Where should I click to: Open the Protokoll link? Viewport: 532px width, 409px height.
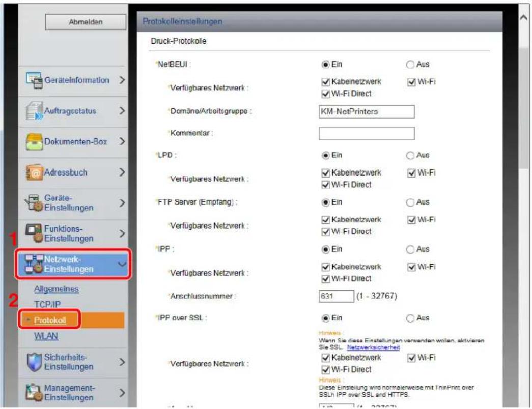coord(50,320)
